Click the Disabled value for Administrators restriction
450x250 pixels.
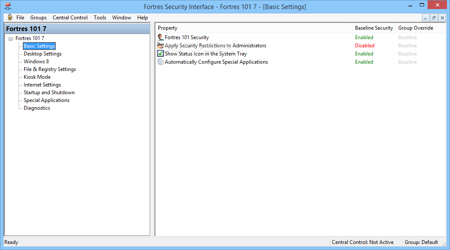[x=365, y=46]
